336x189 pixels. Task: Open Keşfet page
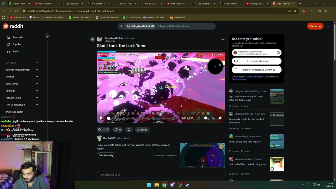pyautogui.click(x=16, y=51)
